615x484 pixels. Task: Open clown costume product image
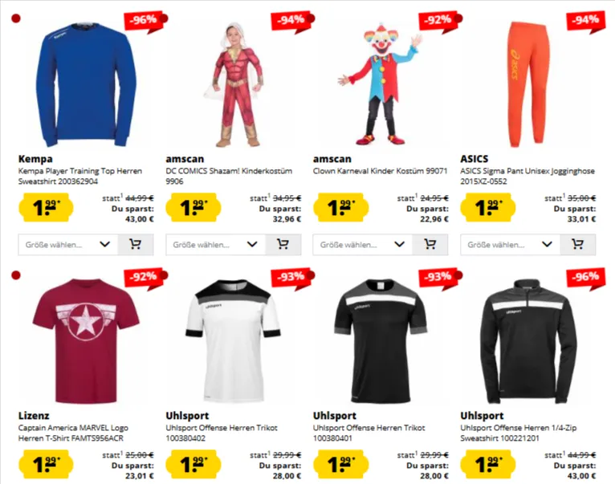pos(380,84)
